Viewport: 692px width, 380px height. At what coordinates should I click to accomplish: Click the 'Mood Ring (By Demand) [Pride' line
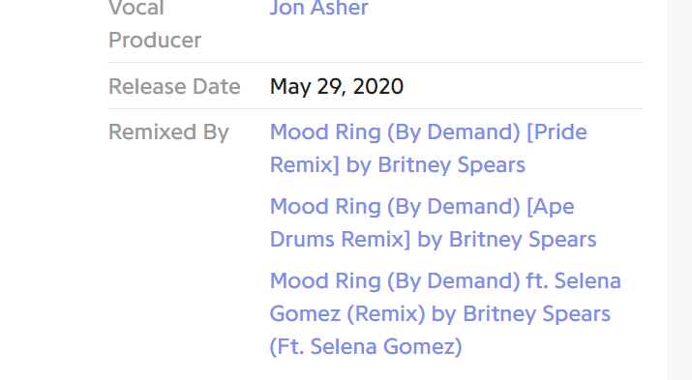click(x=428, y=132)
